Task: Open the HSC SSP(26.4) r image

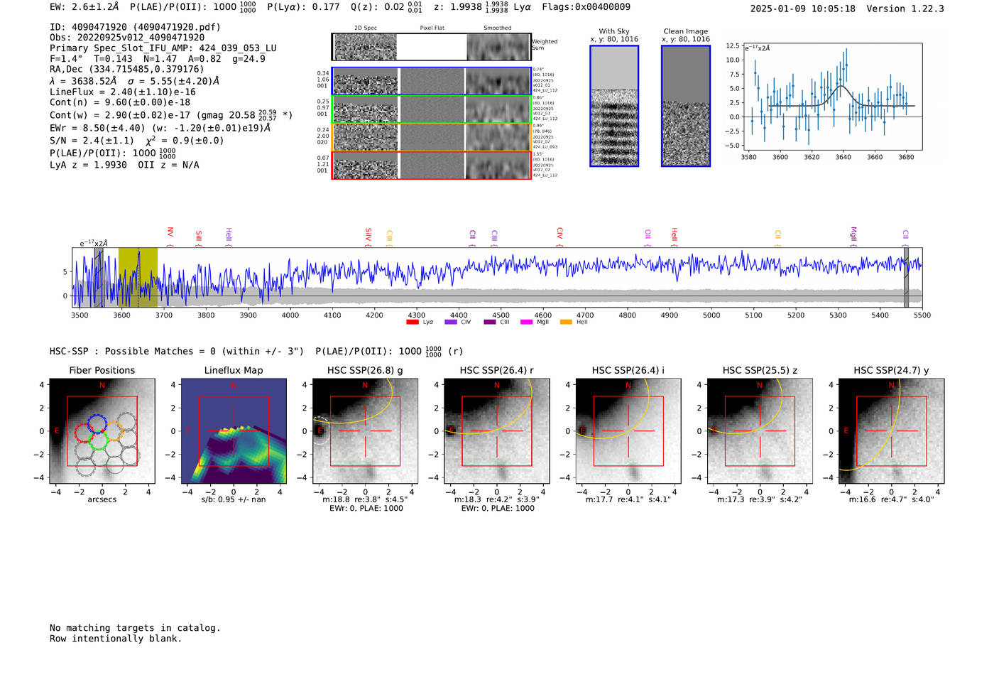Action: (x=496, y=431)
